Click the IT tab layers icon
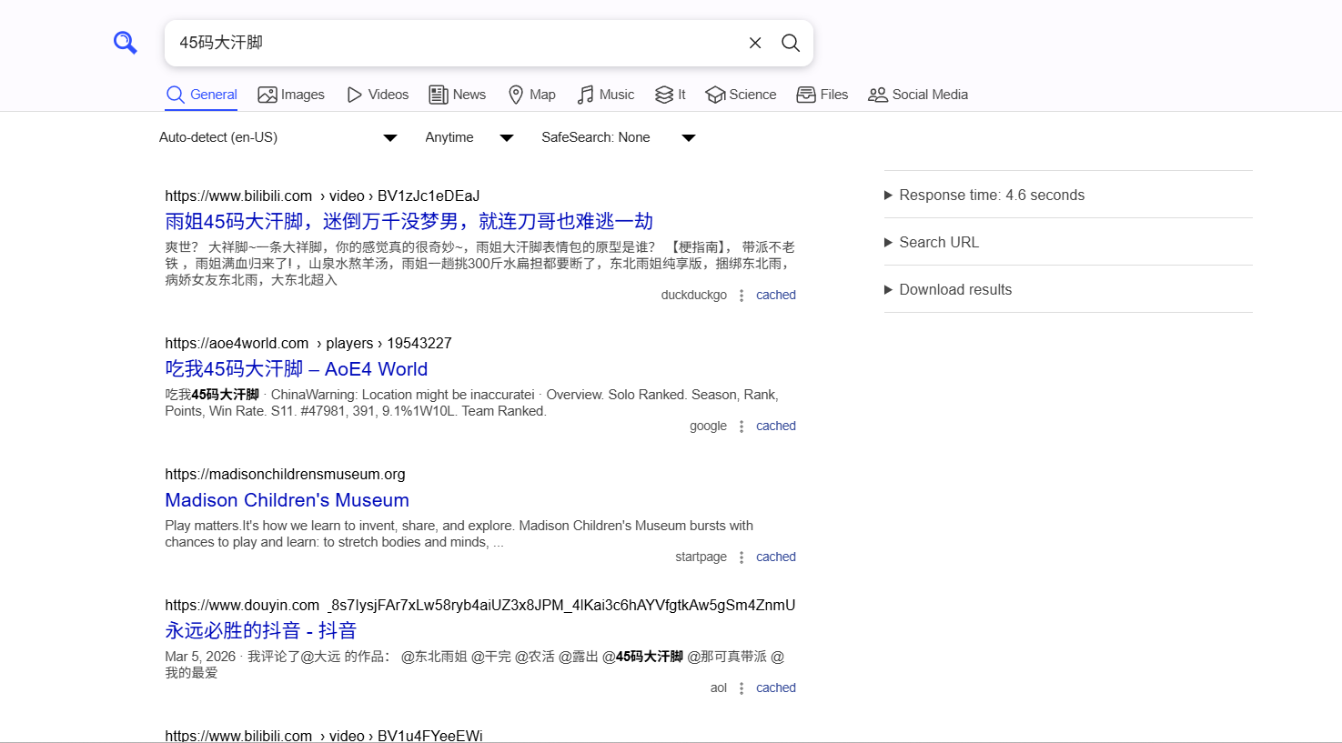 (664, 95)
